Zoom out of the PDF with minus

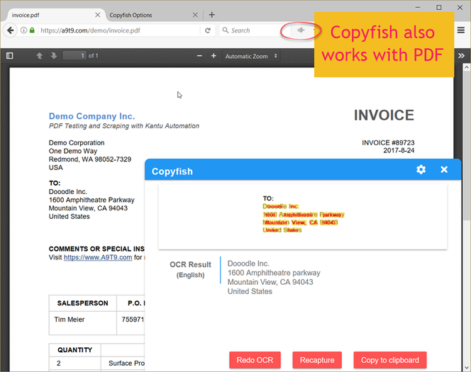[199, 56]
